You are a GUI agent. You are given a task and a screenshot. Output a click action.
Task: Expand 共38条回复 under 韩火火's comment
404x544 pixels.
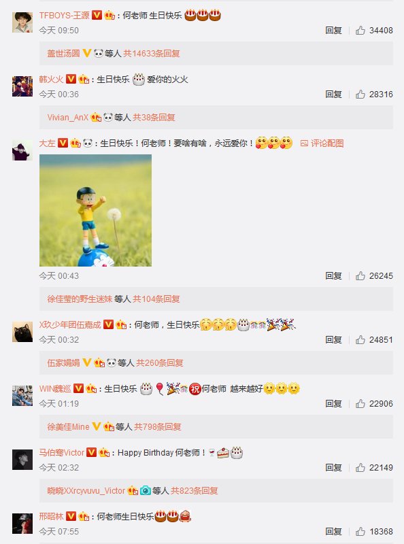pyautogui.click(x=154, y=117)
